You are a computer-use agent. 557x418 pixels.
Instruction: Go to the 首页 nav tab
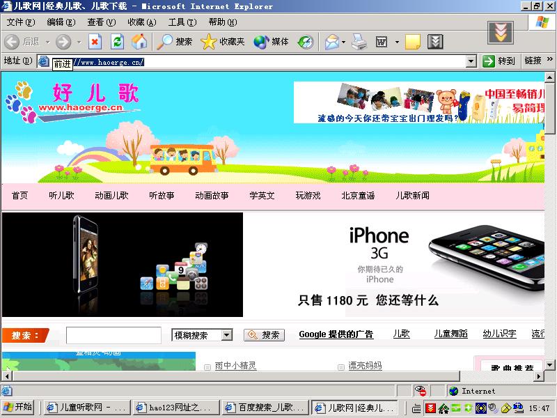(19, 196)
